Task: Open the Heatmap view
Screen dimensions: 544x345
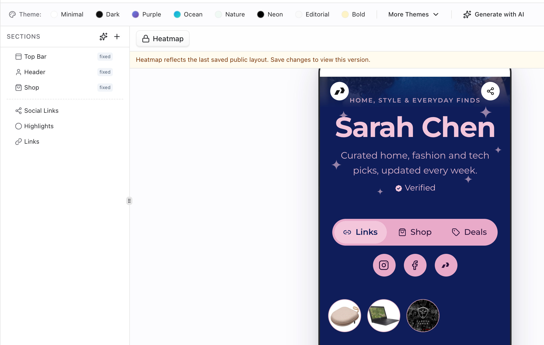Action: click(x=163, y=39)
